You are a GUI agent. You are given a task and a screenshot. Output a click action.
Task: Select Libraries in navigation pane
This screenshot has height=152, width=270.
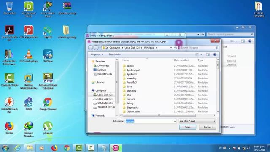pyautogui.click(x=100, y=82)
